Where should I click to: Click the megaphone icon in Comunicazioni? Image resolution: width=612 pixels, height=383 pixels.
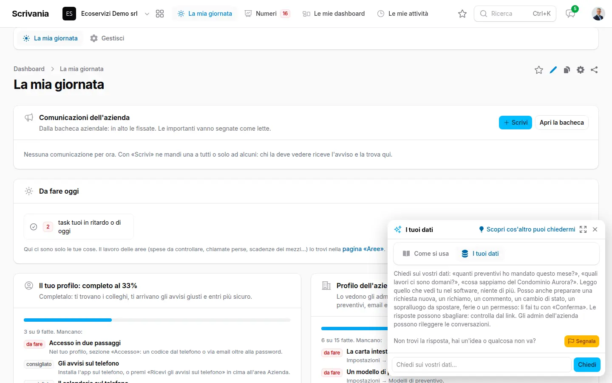(x=29, y=117)
